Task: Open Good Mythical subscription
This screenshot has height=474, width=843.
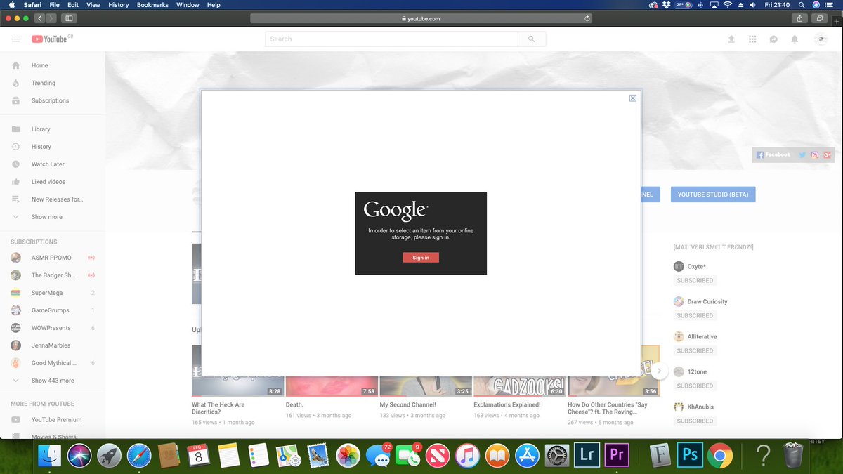Action: [53, 363]
